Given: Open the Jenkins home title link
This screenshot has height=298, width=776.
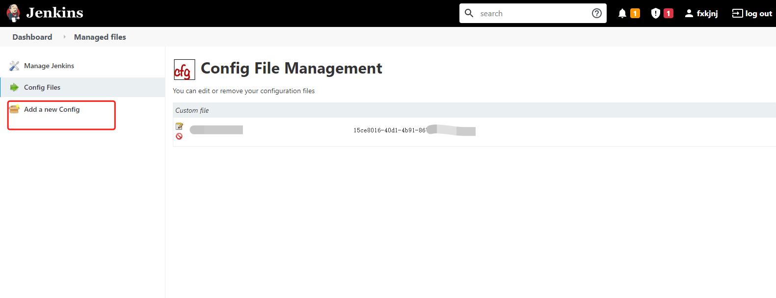Looking at the screenshot, I should click(x=54, y=13).
